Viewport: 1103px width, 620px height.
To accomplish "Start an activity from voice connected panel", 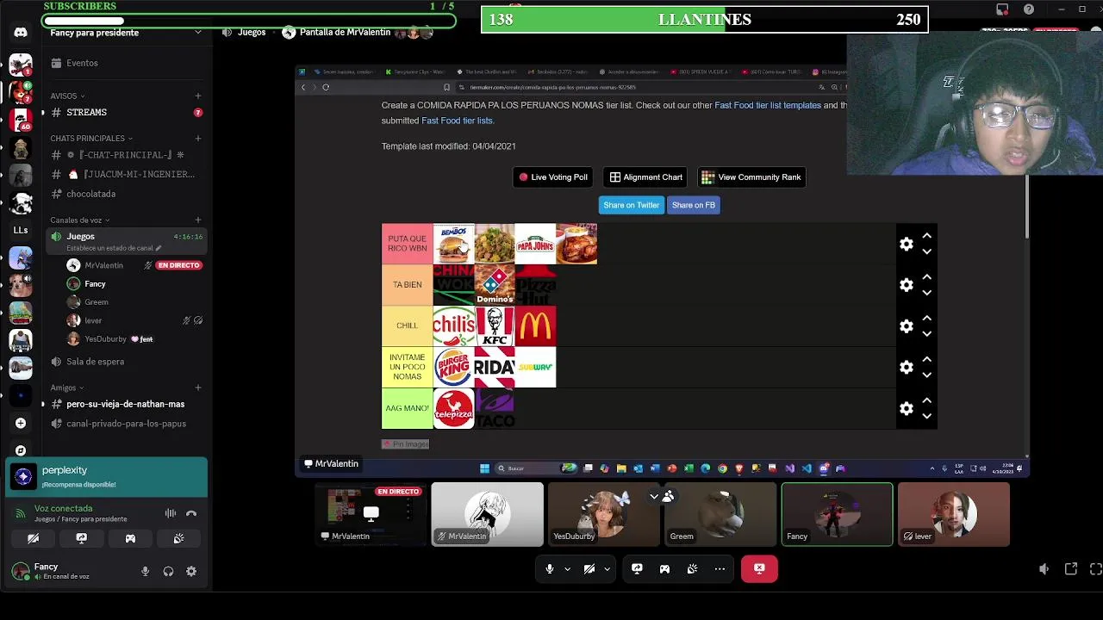I will pyautogui.click(x=130, y=538).
